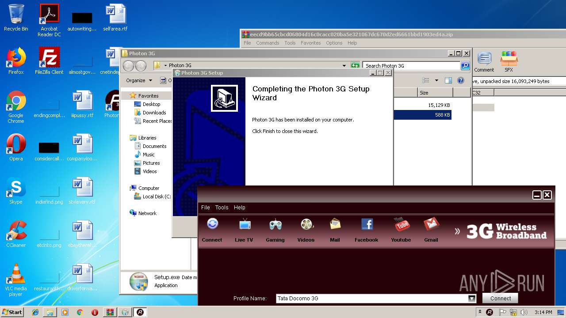This screenshot has width=566, height=318.
Task: Open Internet Explorer from taskbar
Action: [35, 312]
